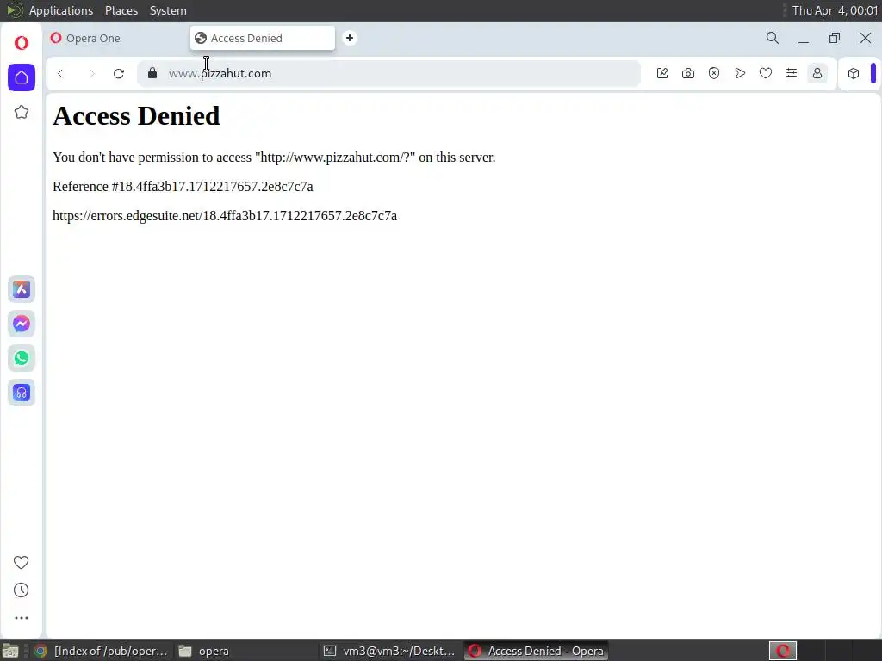Click the clock showing Thu Apr 4

[x=835, y=10]
